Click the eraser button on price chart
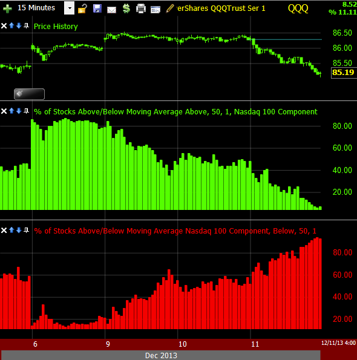This screenshot has width=357, height=360. click(30, 94)
